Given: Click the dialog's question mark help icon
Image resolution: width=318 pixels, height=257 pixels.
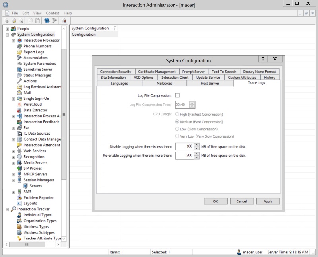Looking at the screenshot, I should coord(262,59).
